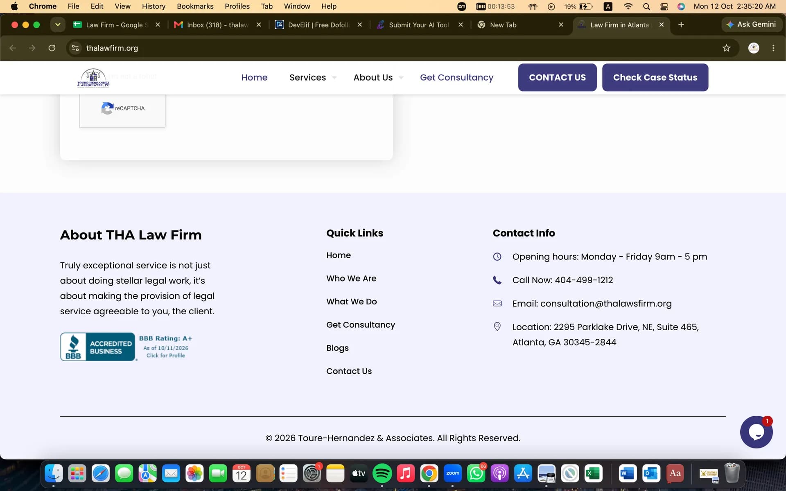Open the History menu

pos(154,6)
